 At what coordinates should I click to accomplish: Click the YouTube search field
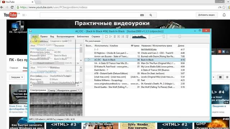[89, 15]
